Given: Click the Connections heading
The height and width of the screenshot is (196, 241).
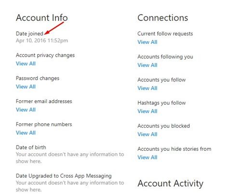Looking at the screenshot, I should pyautogui.click(x=163, y=18).
